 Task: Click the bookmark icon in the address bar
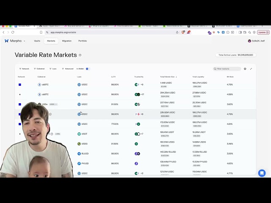[41, 32]
